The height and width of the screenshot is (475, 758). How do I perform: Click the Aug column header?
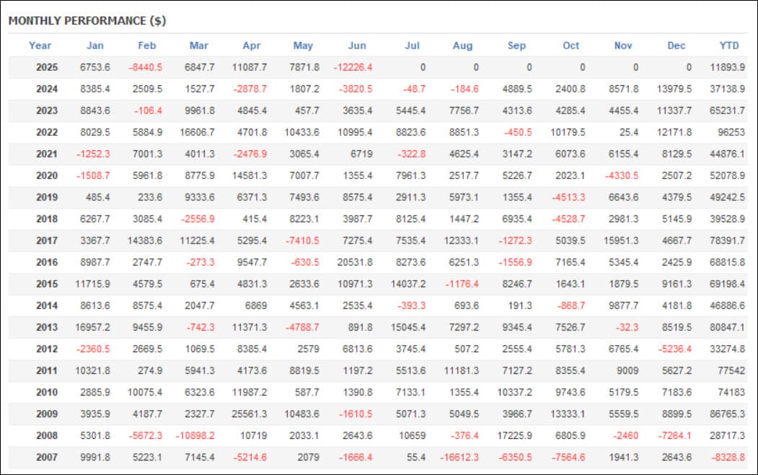click(462, 45)
